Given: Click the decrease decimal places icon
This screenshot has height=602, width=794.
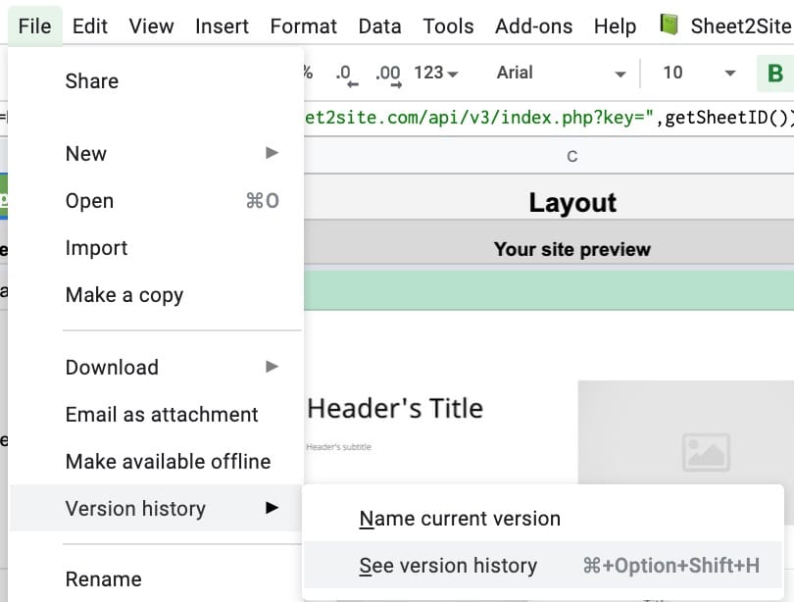Looking at the screenshot, I should coord(344,74).
